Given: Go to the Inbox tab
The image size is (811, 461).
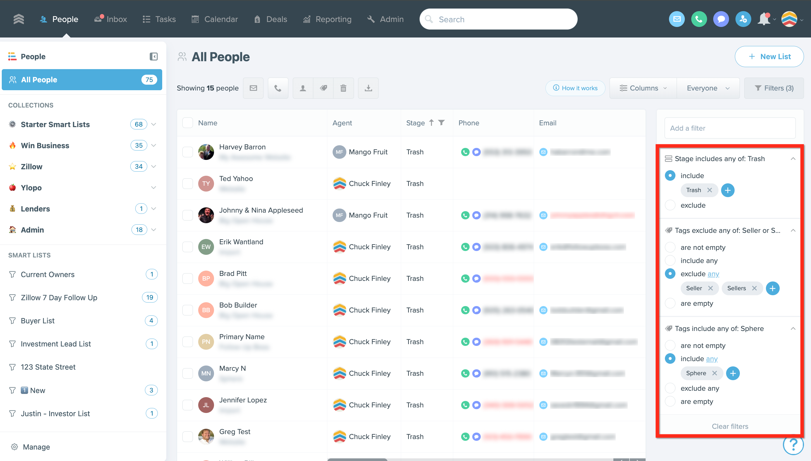Looking at the screenshot, I should (110, 19).
